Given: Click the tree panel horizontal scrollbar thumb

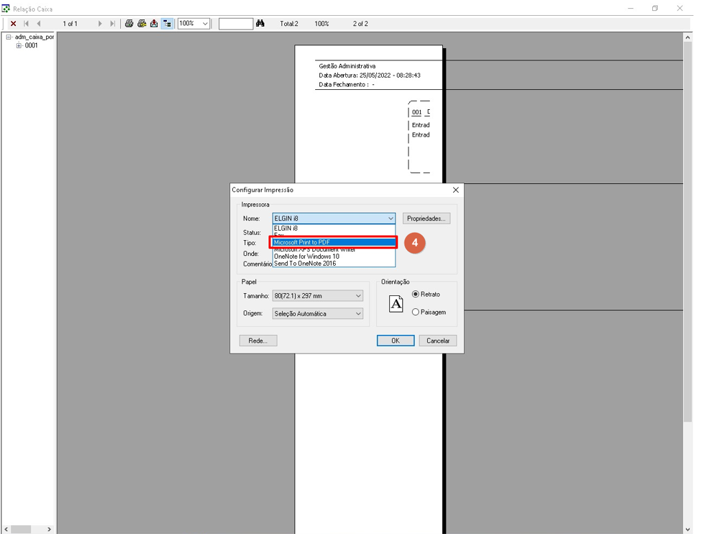Looking at the screenshot, I should 21,529.
